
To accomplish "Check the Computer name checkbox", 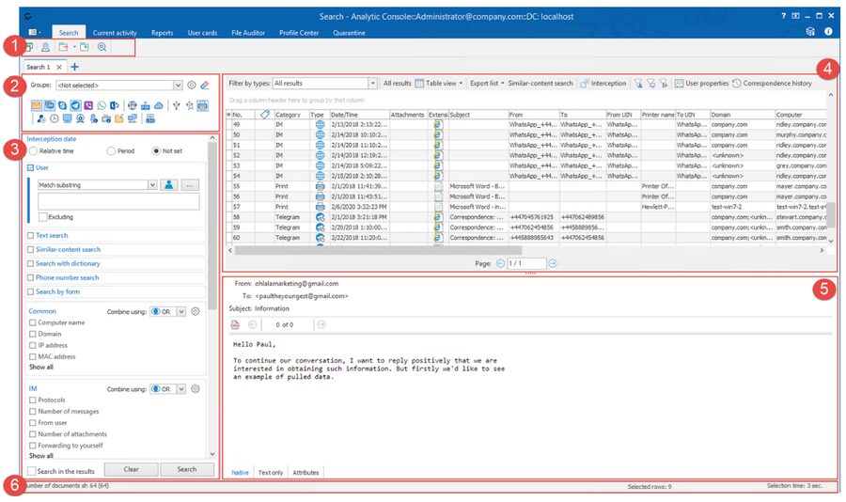I will pos(33,322).
